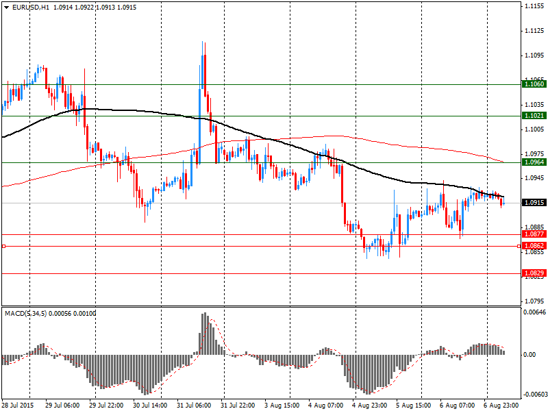Click the 29 Jul 06:00 time label

(x=62, y=406)
